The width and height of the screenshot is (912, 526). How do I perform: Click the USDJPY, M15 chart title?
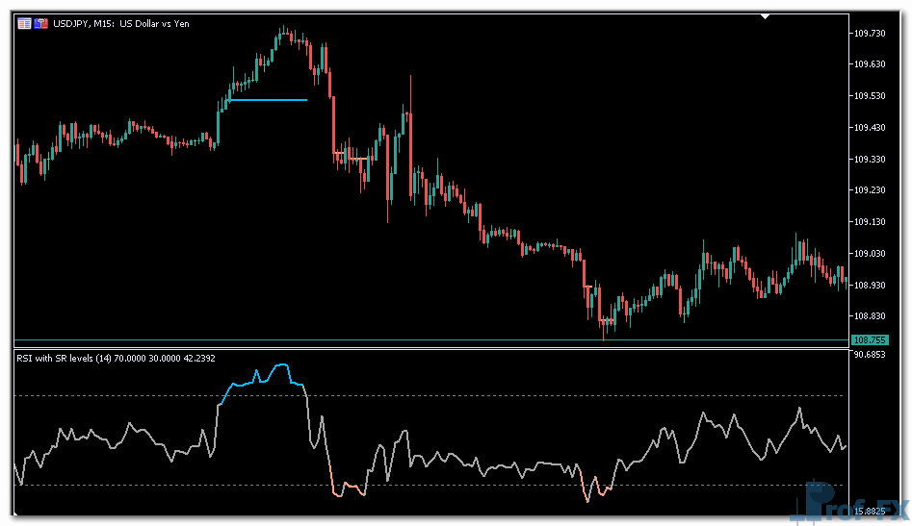(x=120, y=23)
